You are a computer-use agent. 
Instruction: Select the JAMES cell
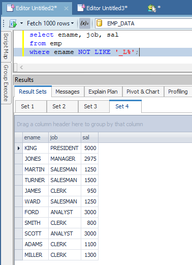(36, 191)
